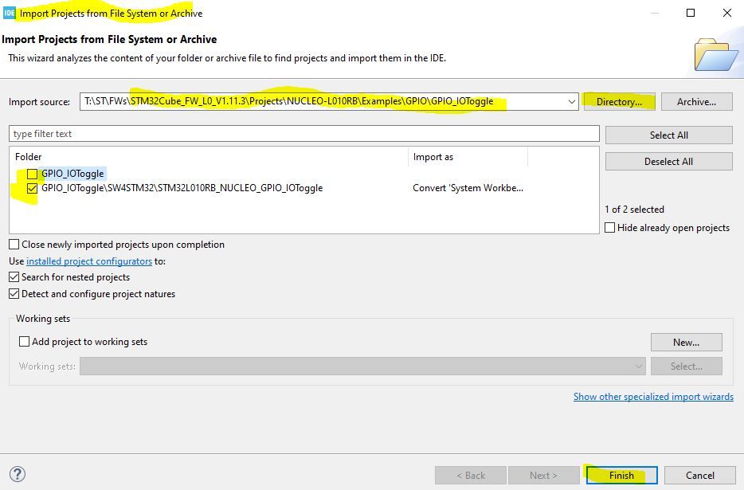Viewport: 744px width, 490px height.
Task: Click the New... working set button
Action: coord(686,343)
